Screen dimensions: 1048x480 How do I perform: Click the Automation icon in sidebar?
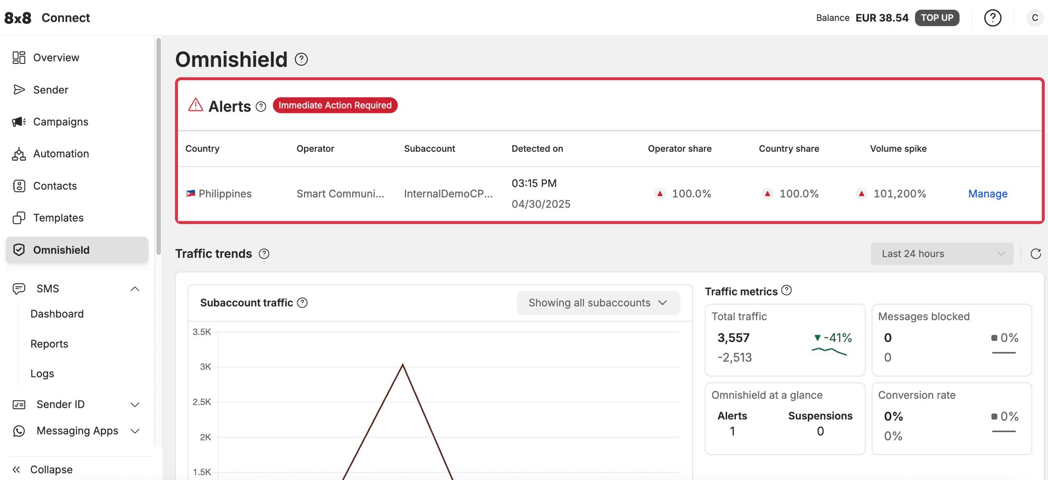click(x=19, y=154)
